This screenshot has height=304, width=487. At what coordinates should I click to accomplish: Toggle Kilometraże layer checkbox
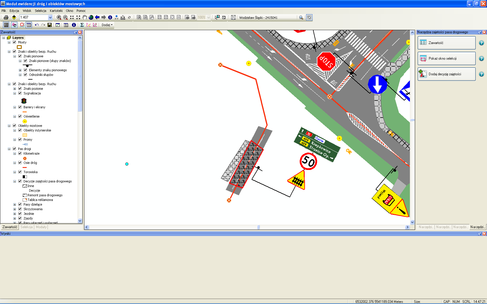pos(20,153)
